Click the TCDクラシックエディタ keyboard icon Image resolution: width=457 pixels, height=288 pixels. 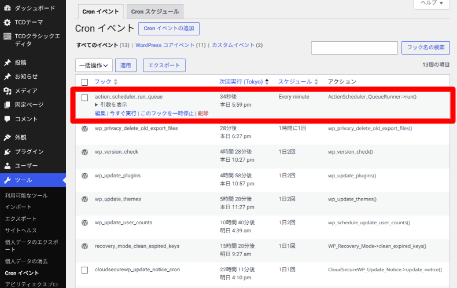pos(8,37)
